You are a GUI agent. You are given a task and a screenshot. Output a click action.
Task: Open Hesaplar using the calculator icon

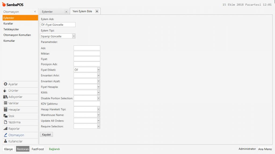point(5,110)
